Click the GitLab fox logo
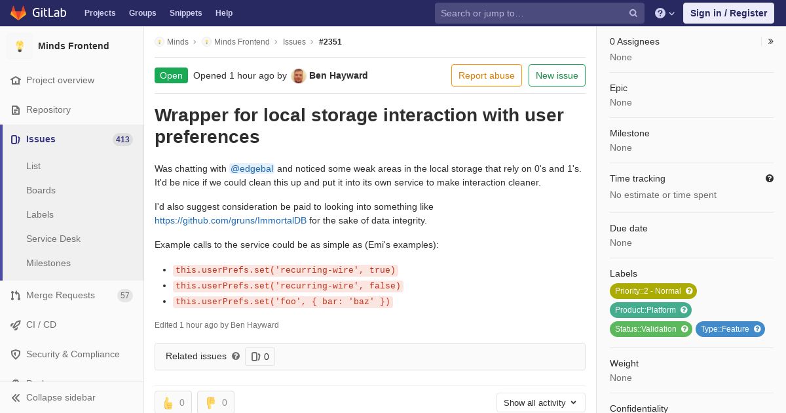The width and height of the screenshot is (786, 413). pos(18,12)
